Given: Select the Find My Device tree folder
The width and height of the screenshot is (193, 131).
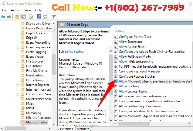Looking at the screenshot, I should tap(34, 71).
